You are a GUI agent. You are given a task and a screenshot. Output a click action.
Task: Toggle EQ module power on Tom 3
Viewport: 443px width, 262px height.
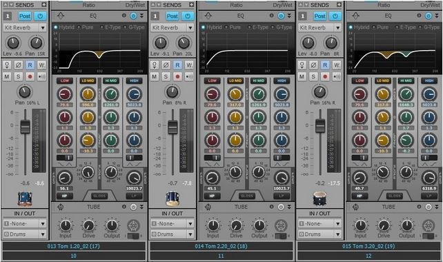(429, 16)
